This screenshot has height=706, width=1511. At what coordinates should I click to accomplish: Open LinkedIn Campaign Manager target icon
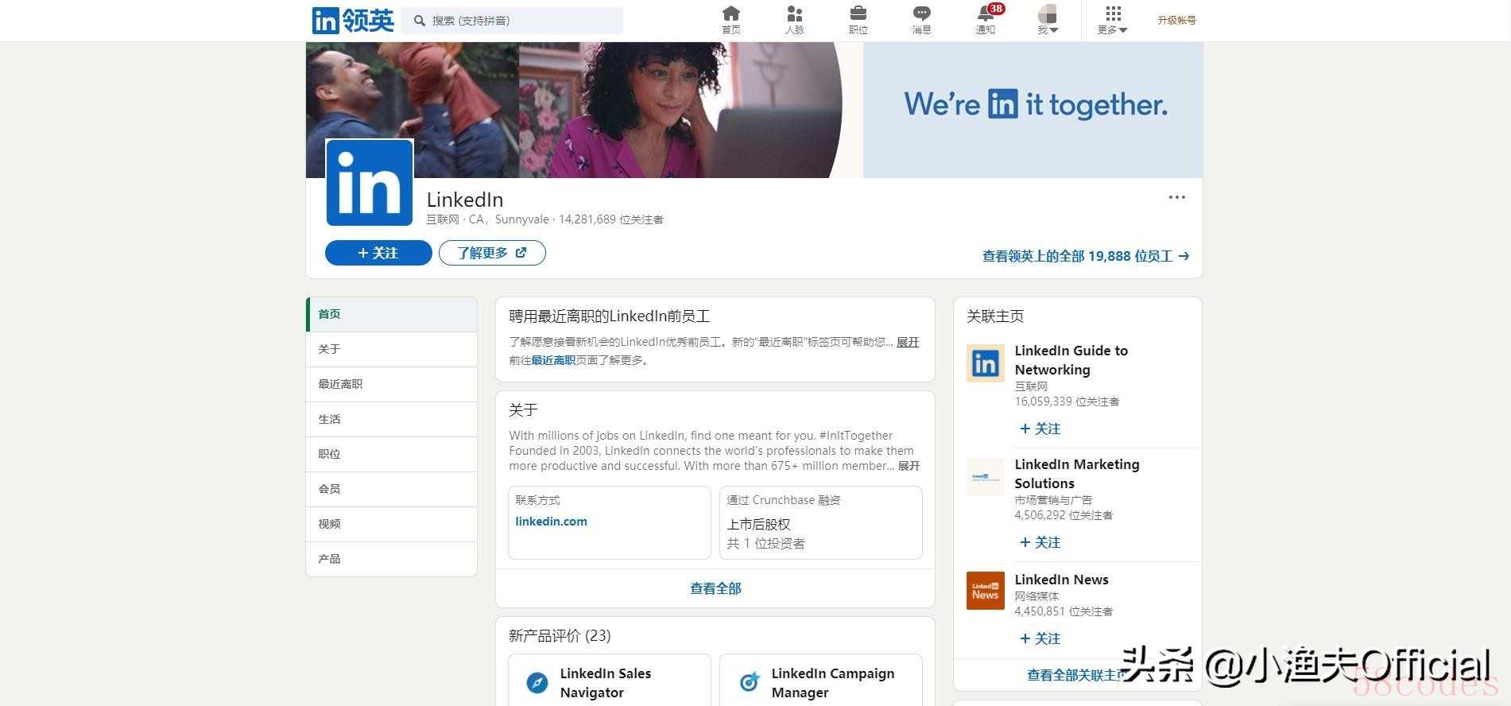[749, 682]
